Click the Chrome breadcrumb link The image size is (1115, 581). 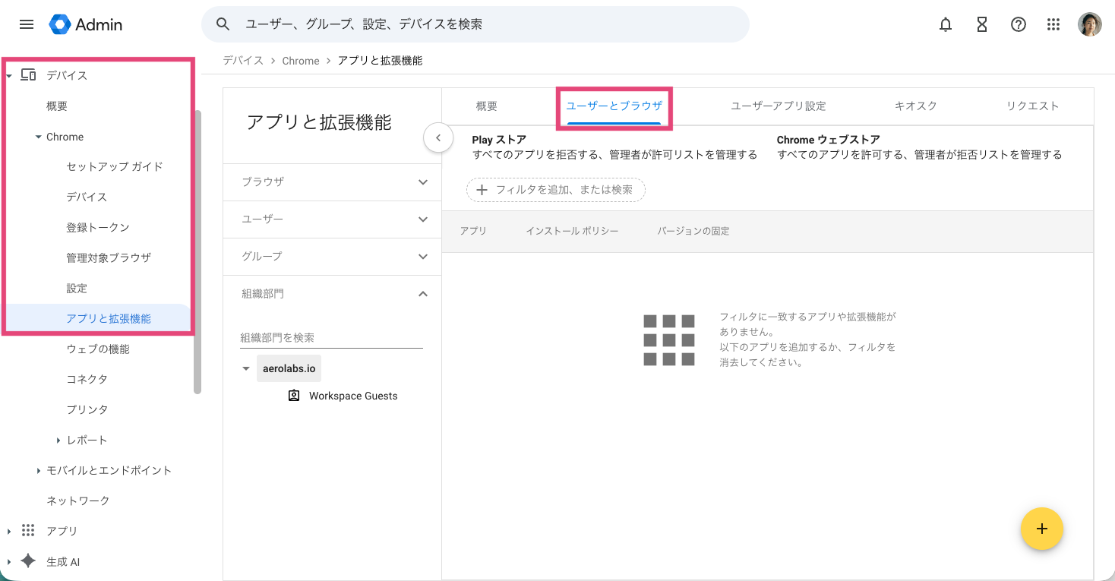(x=301, y=60)
